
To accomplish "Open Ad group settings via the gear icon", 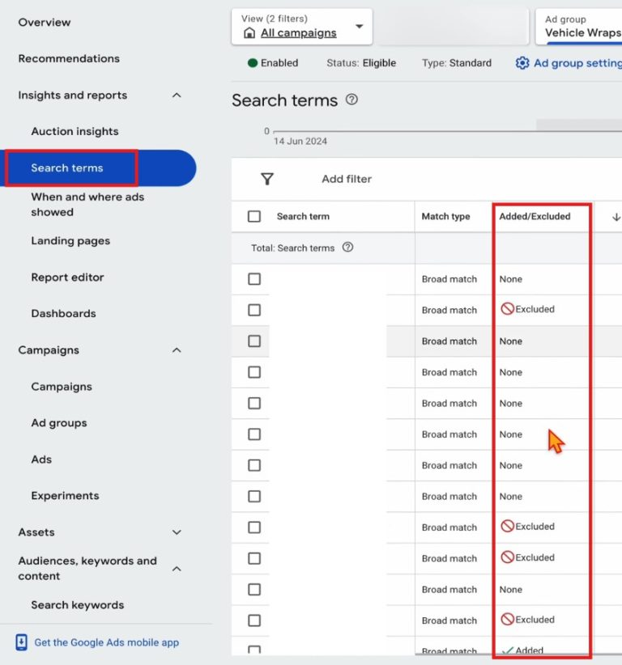I will (522, 62).
